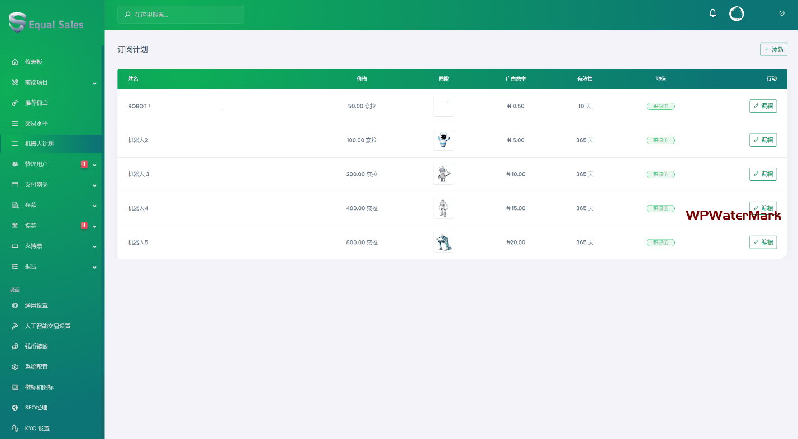798x439 pixels.
Task: Click the 添新 add new button
Action: pos(773,49)
